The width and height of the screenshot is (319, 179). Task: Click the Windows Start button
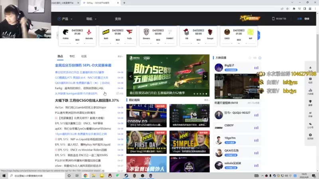[4, 175]
